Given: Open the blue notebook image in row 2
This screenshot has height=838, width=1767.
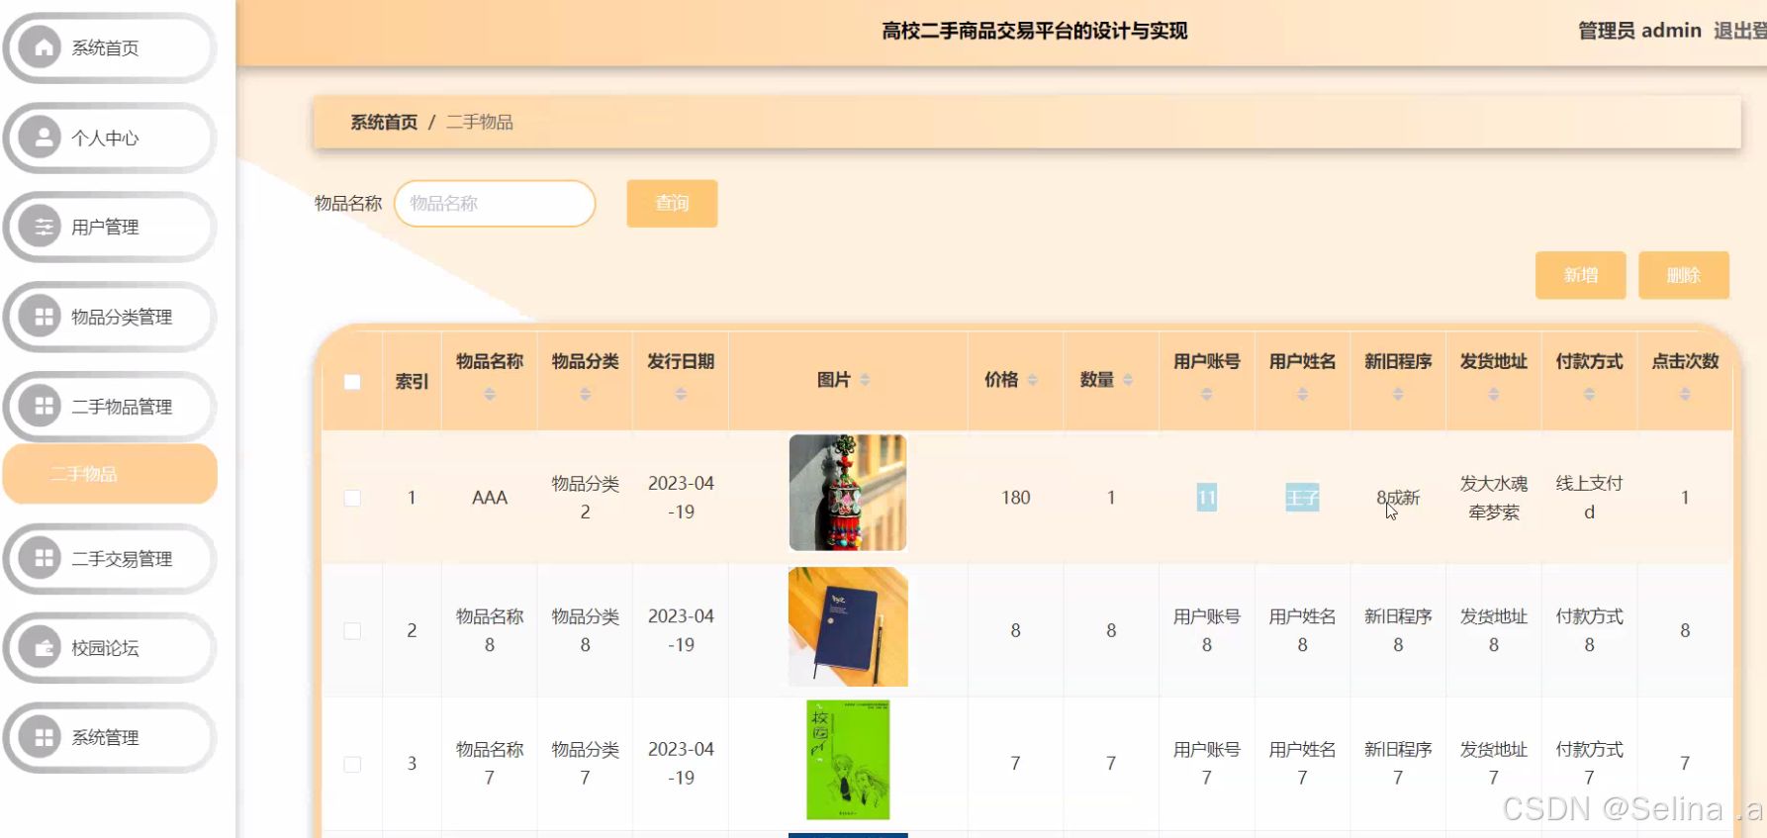Looking at the screenshot, I should (x=848, y=626).
